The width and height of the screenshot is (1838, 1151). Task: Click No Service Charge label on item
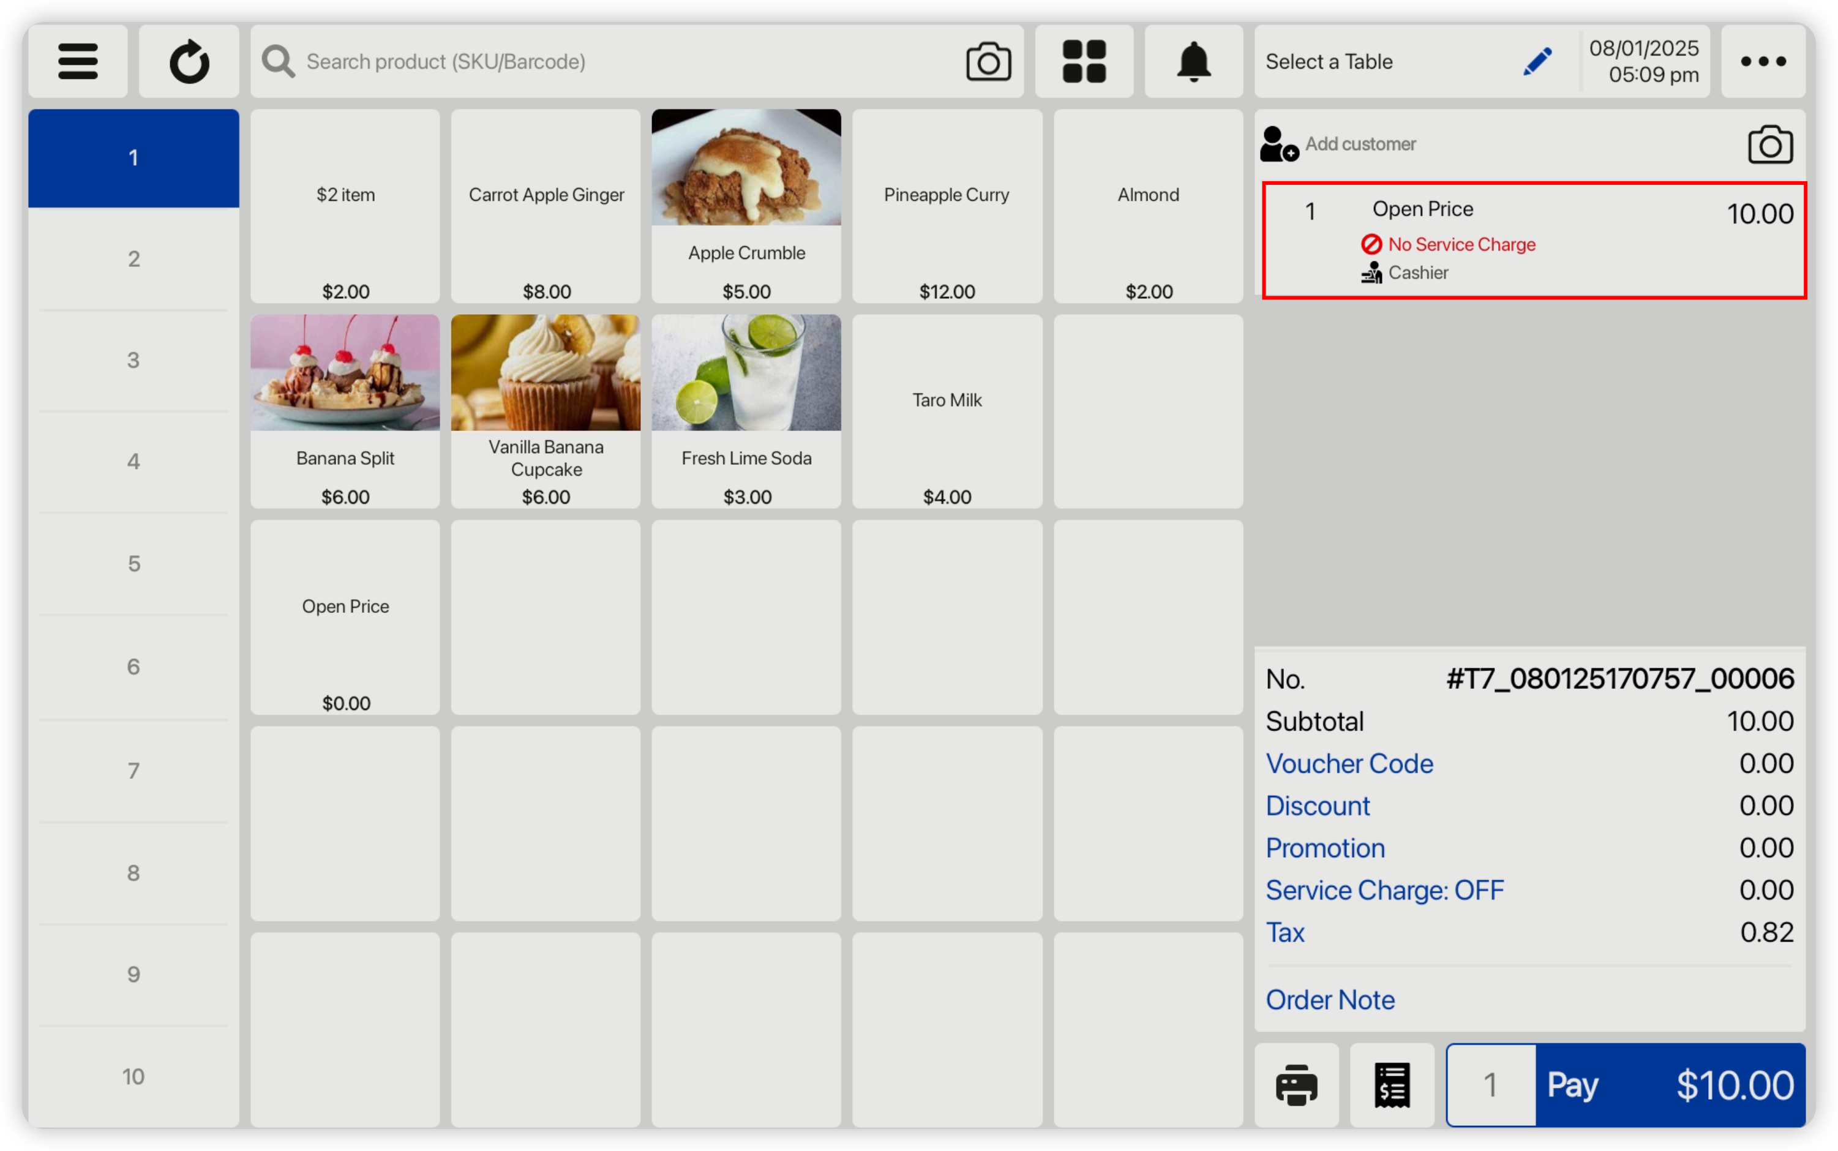point(1461,244)
